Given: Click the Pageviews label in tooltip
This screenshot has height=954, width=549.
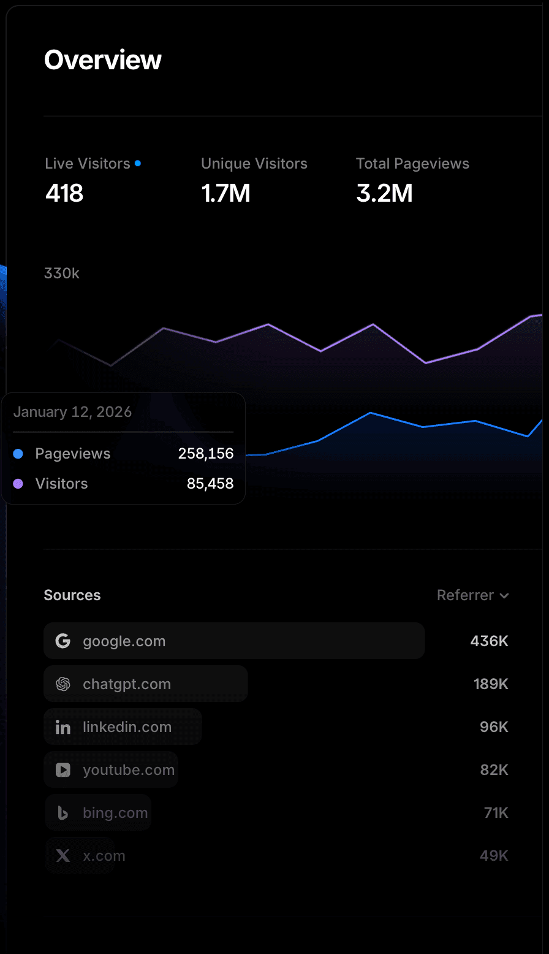Looking at the screenshot, I should coord(73,454).
